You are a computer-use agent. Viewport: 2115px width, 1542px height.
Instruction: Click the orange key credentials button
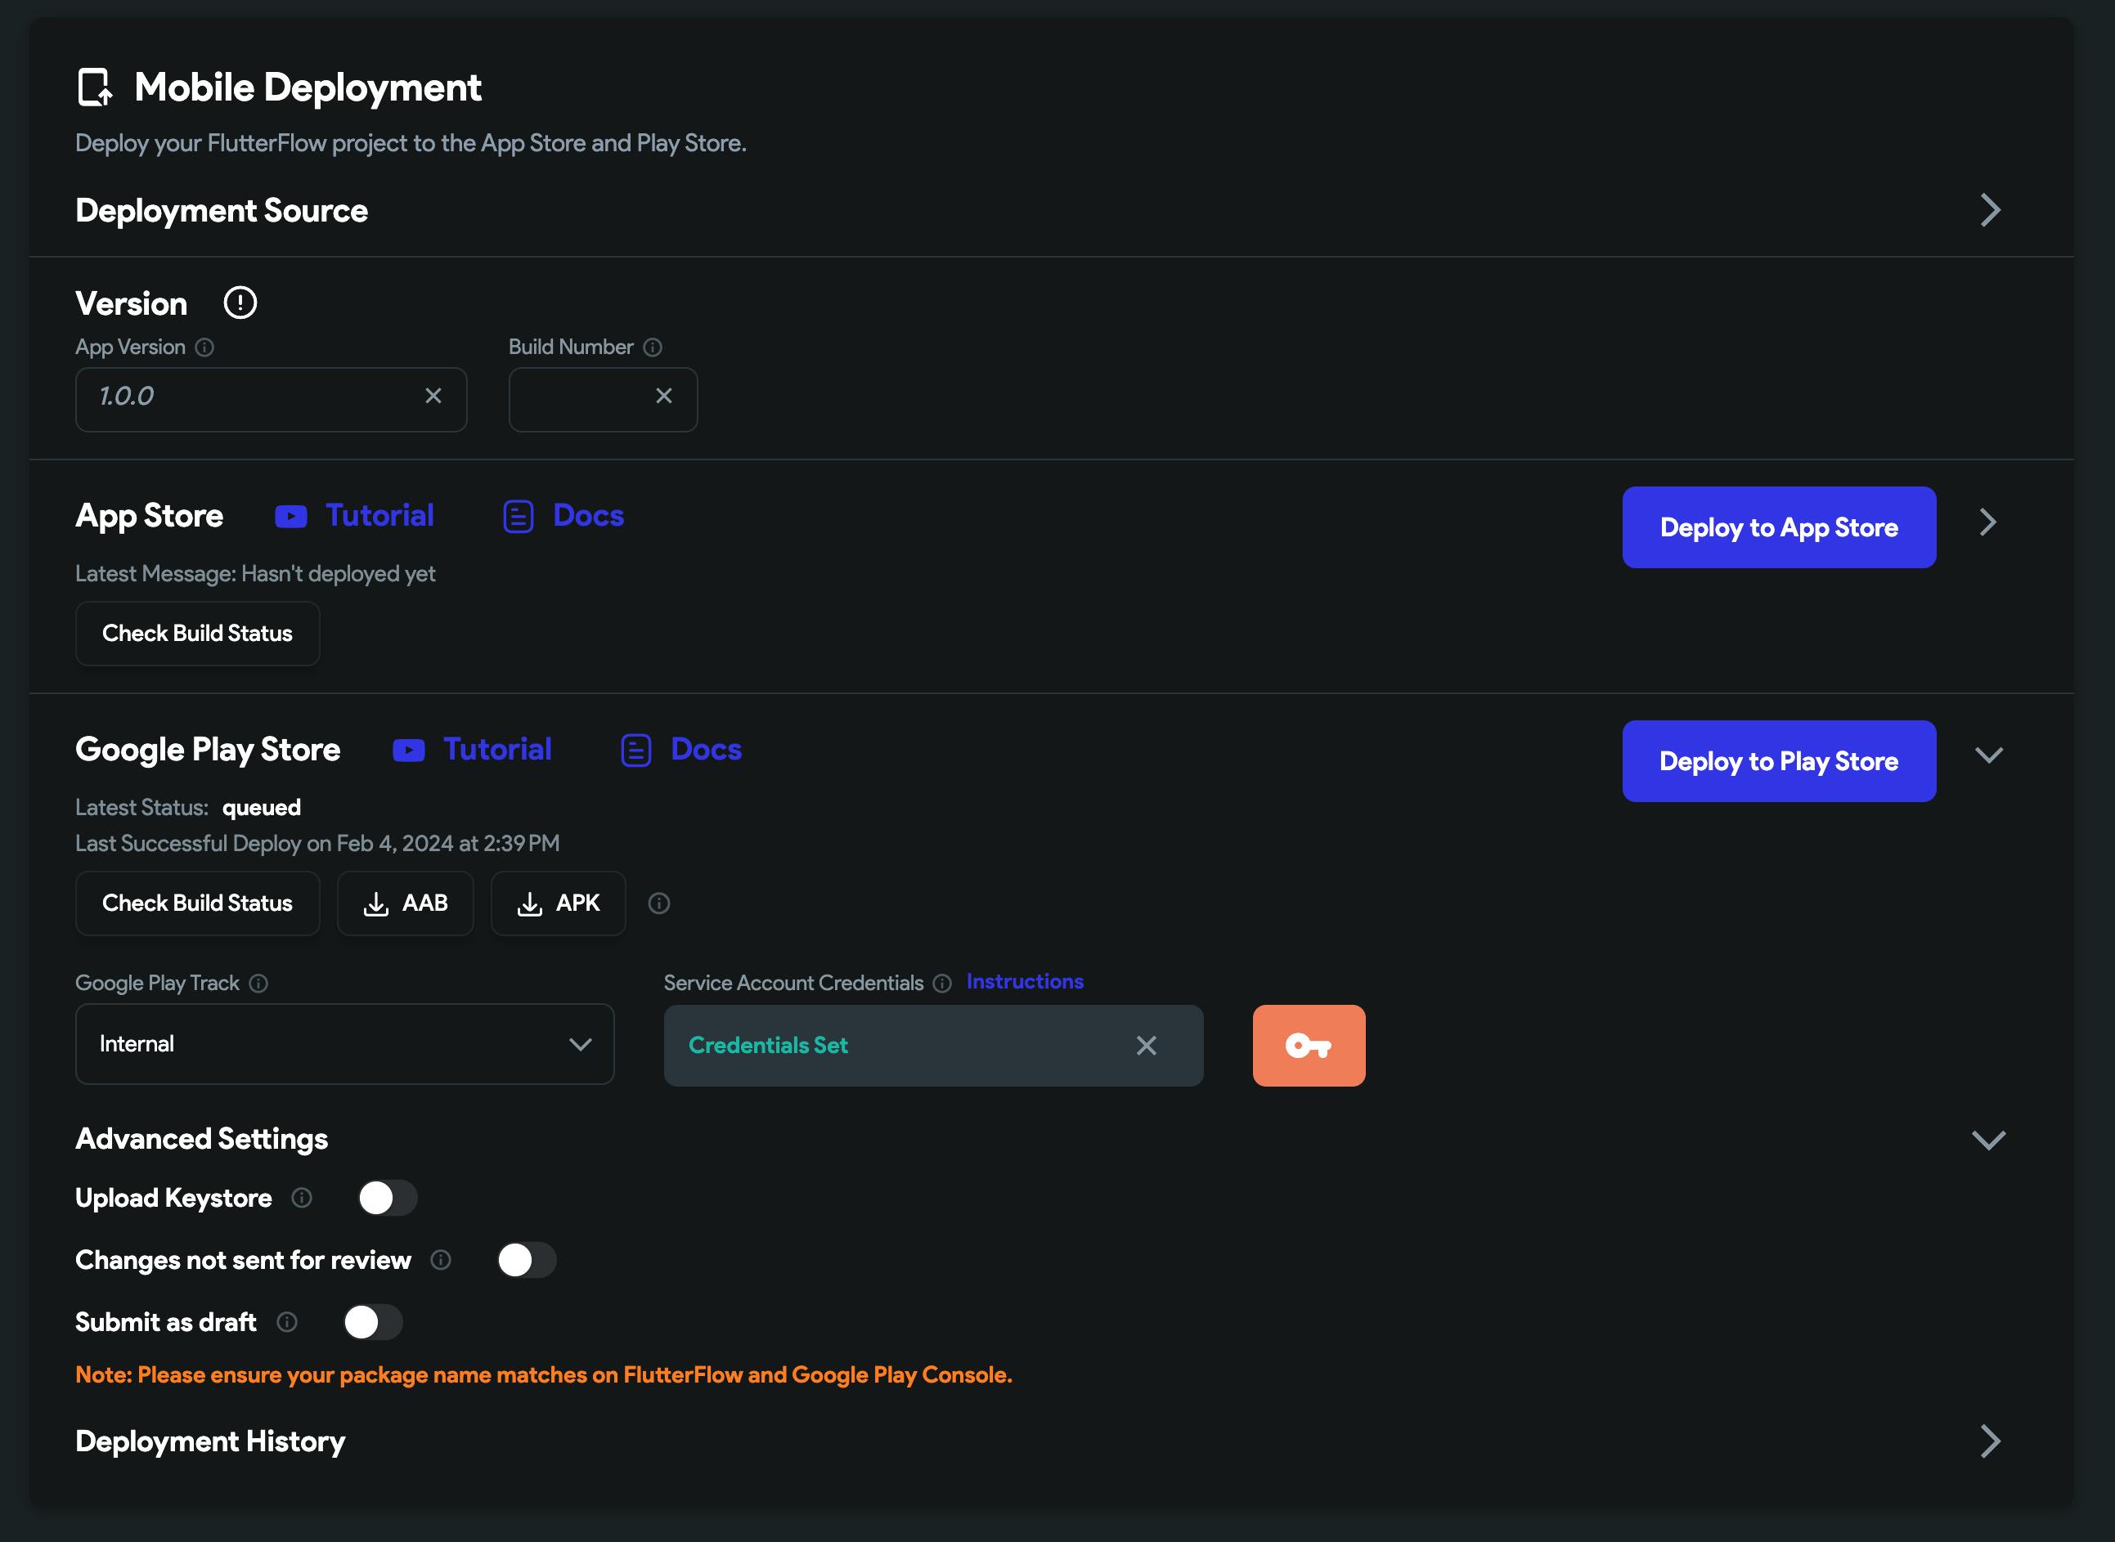point(1309,1046)
